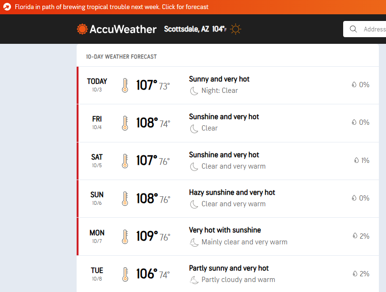Open the TODAY 10/3 forecast row
Screen dimensions: 386x292
(x=97, y=85)
